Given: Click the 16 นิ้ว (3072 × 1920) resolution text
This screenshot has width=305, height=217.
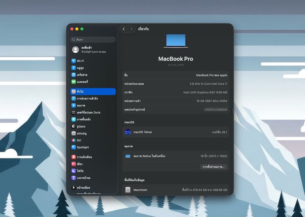Looking at the screenshot, I should pos(214,156).
